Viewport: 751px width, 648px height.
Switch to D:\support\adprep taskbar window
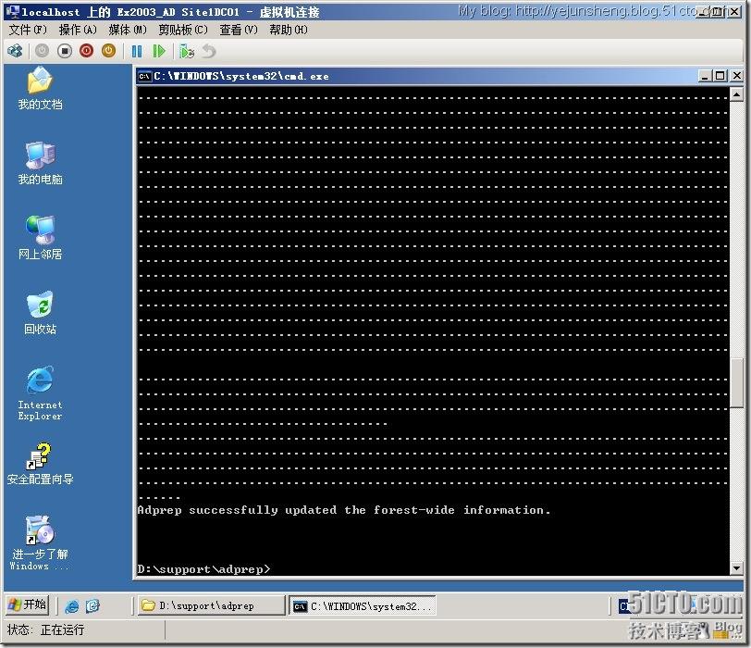(x=211, y=605)
